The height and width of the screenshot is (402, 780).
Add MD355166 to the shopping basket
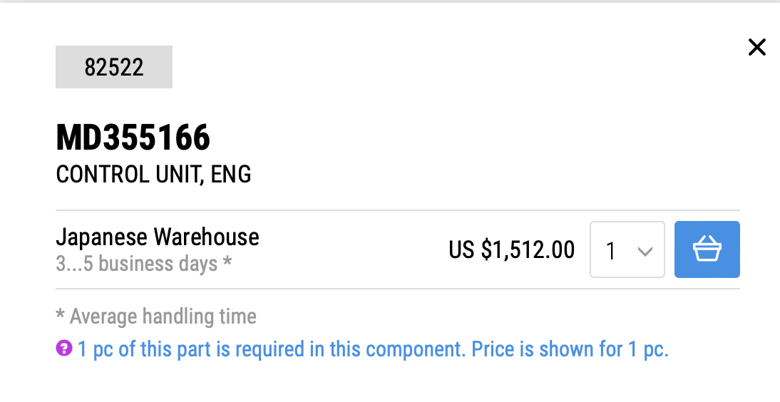(707, 249)
